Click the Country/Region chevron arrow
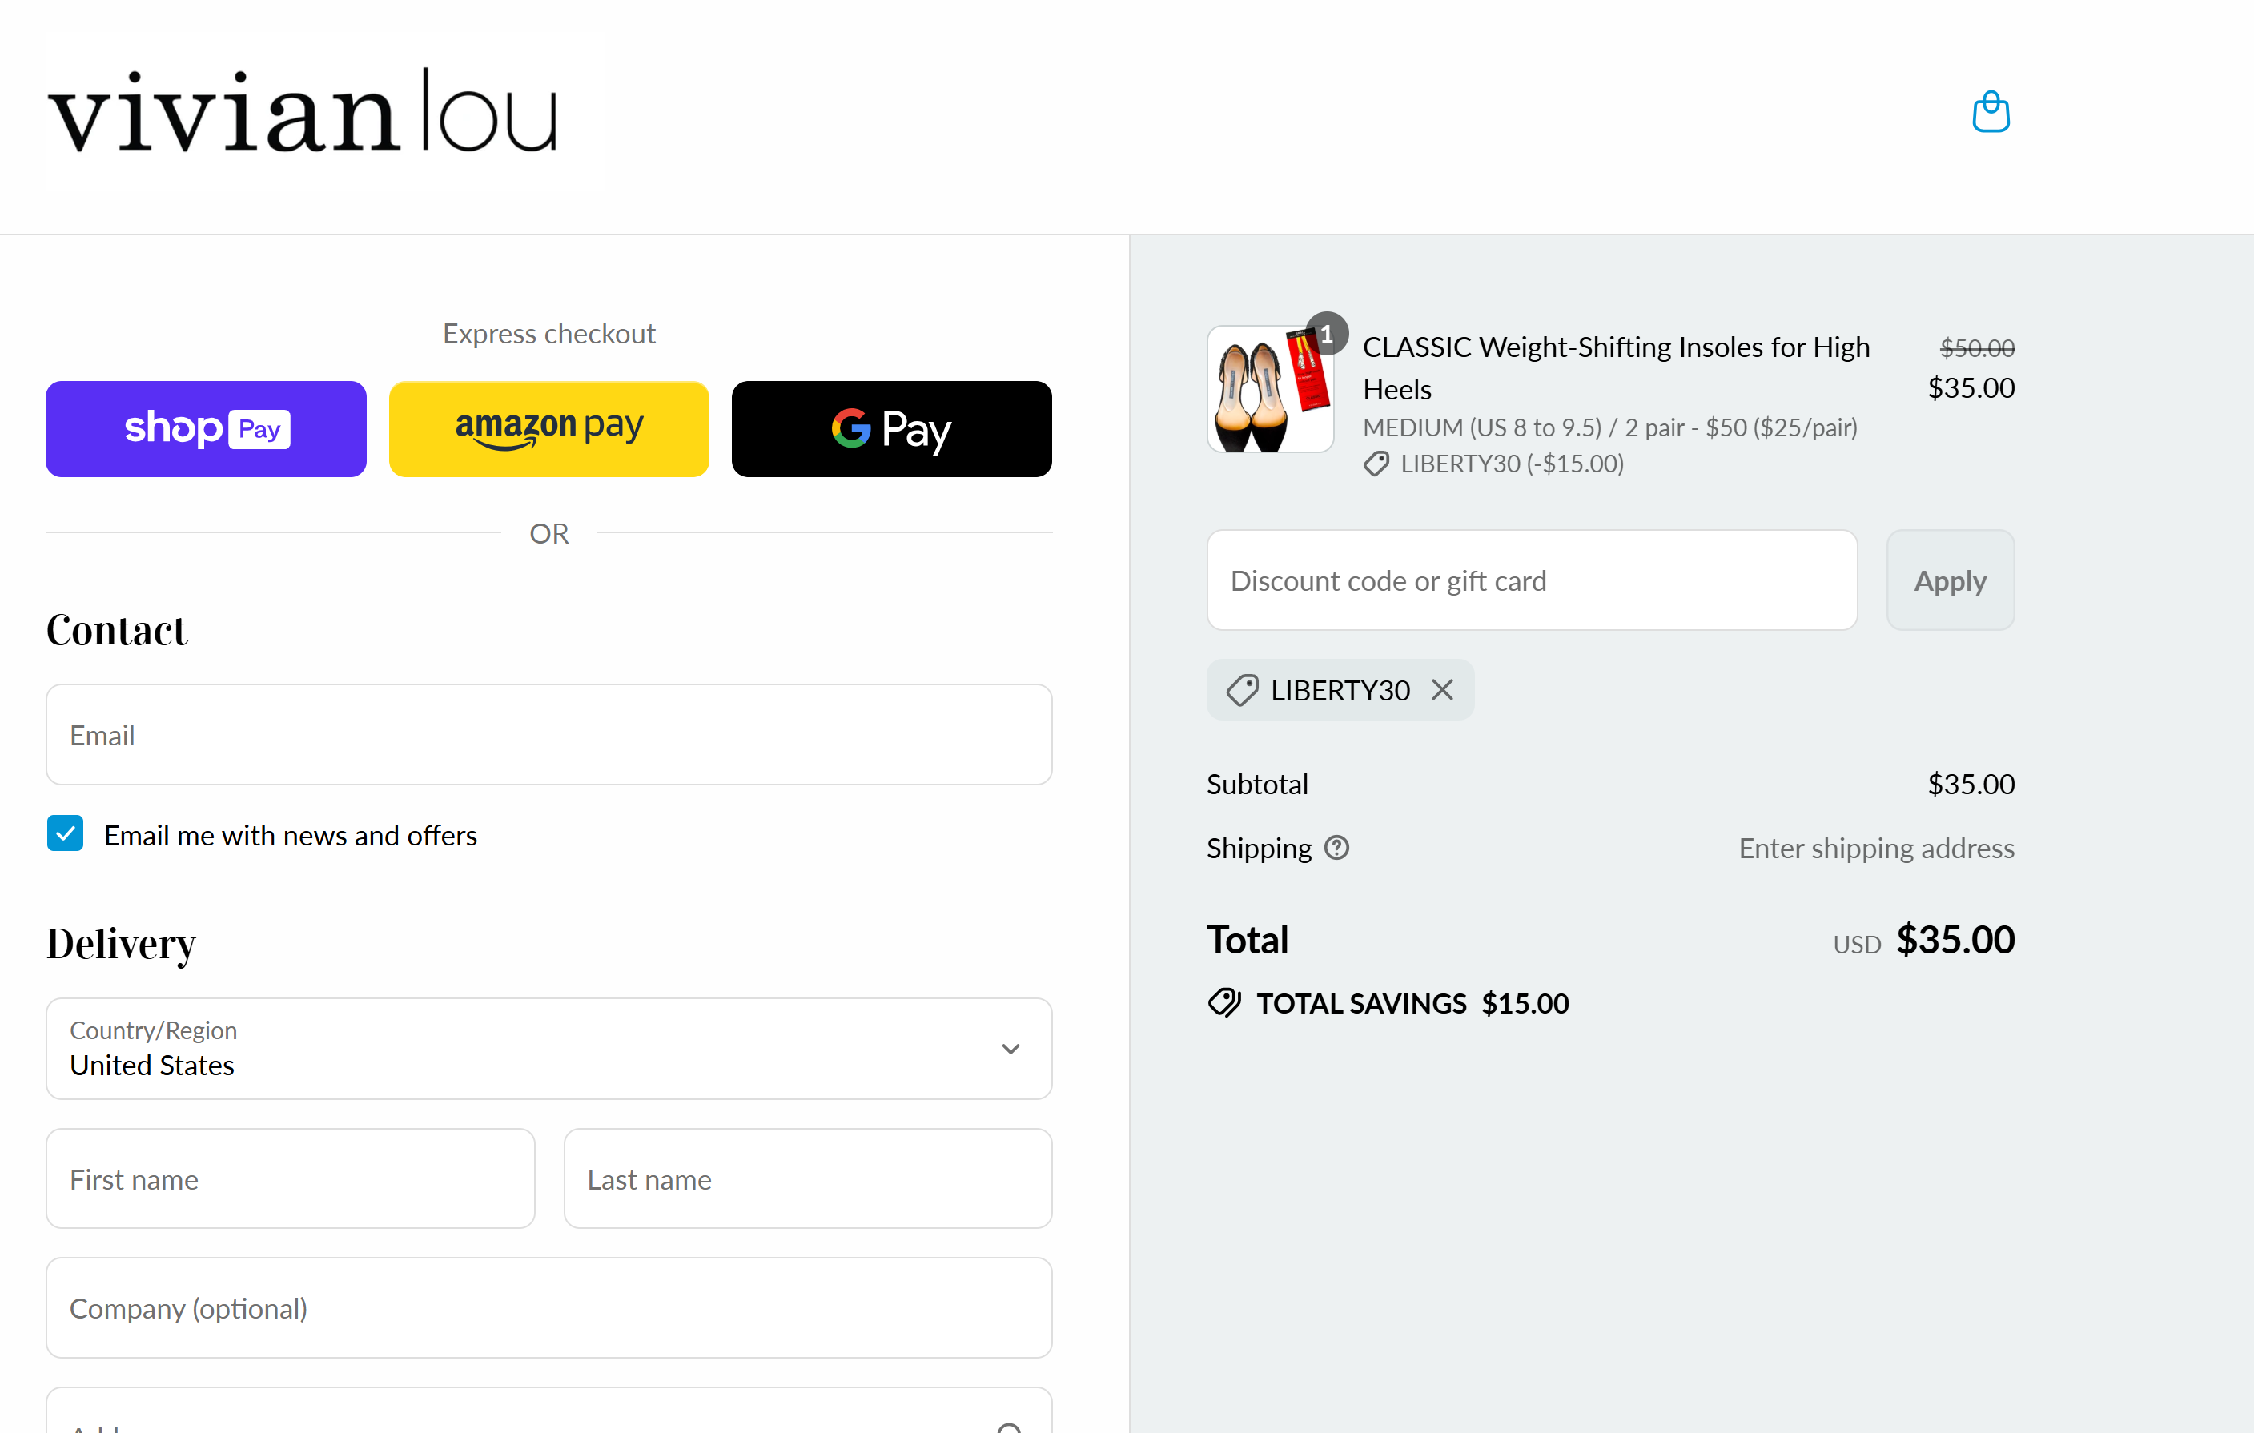Screen dimensions: 2254x1433 [x=1010, y=1048]
